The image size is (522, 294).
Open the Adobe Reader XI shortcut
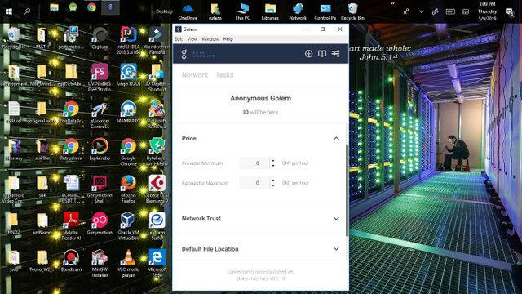tap(71, 226)
